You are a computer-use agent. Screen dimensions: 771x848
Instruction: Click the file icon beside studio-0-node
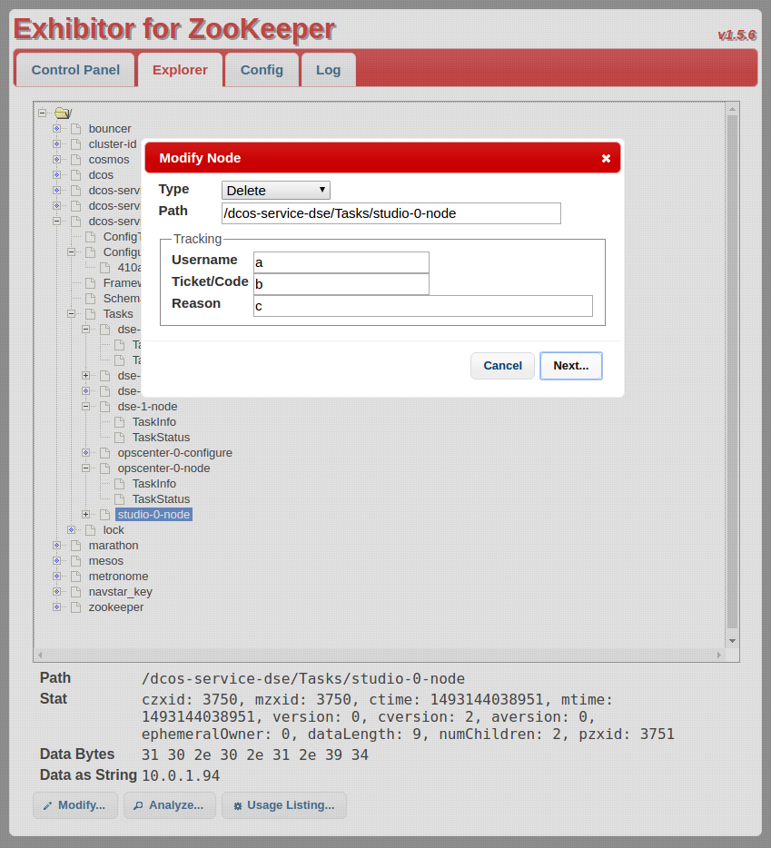(x=104, y=515)
